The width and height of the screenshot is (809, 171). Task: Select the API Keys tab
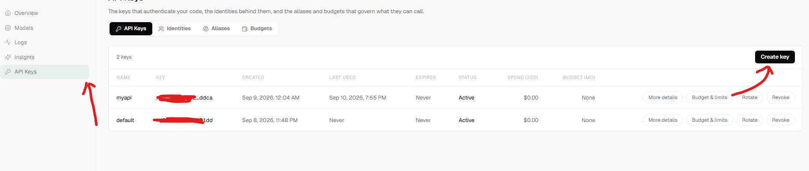click(131, 28)
